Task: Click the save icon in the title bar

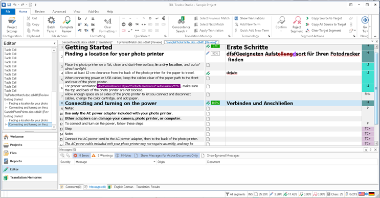Action: (x=9, y=5)
